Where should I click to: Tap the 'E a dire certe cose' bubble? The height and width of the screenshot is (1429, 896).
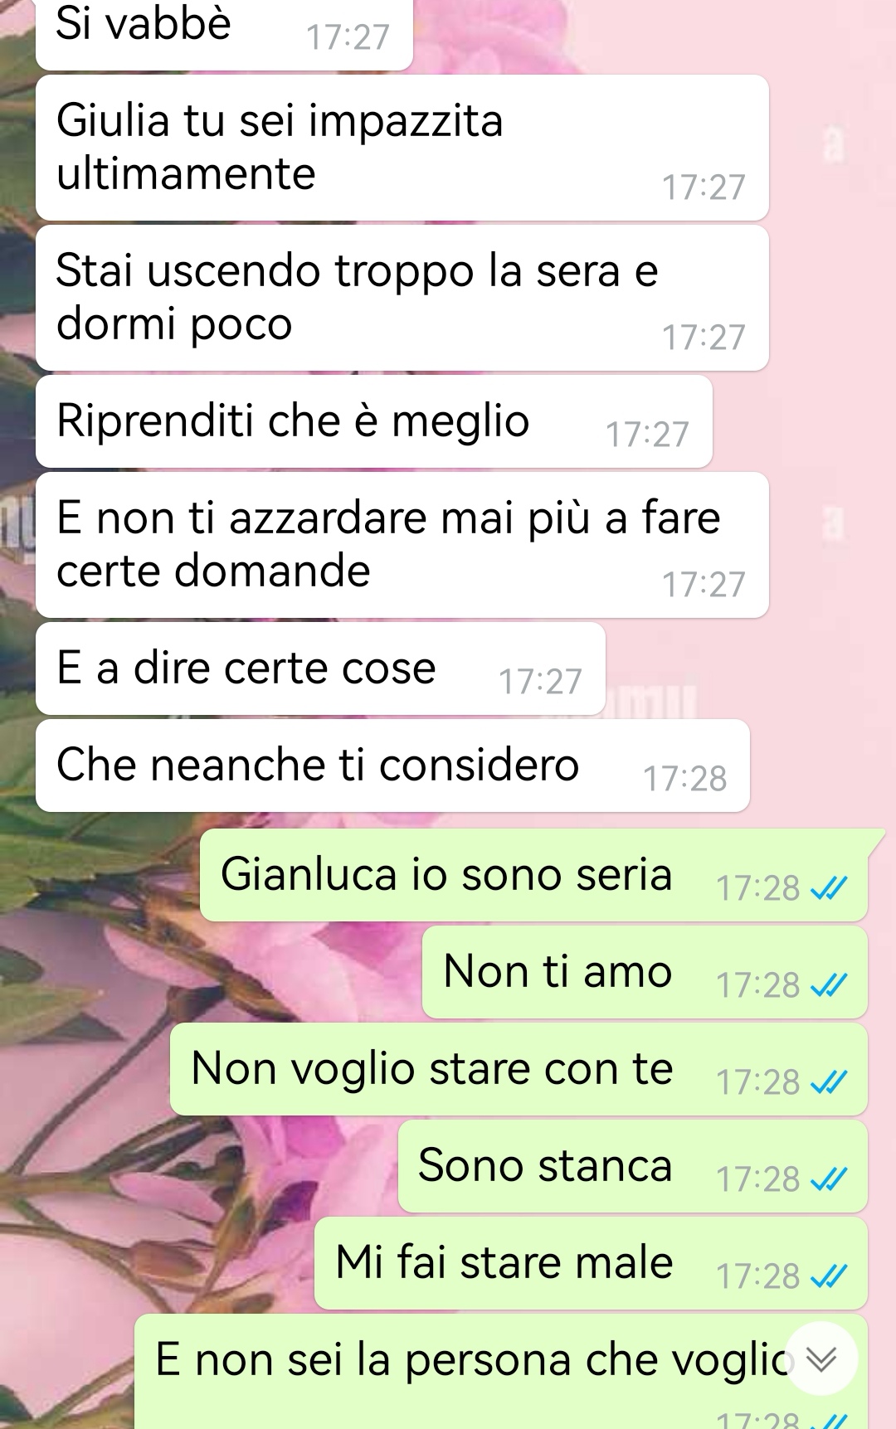click(320, 668)
